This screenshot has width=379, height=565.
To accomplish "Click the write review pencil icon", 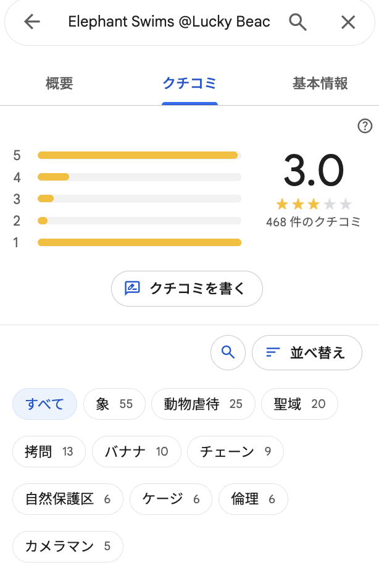I will coord(132,289).
